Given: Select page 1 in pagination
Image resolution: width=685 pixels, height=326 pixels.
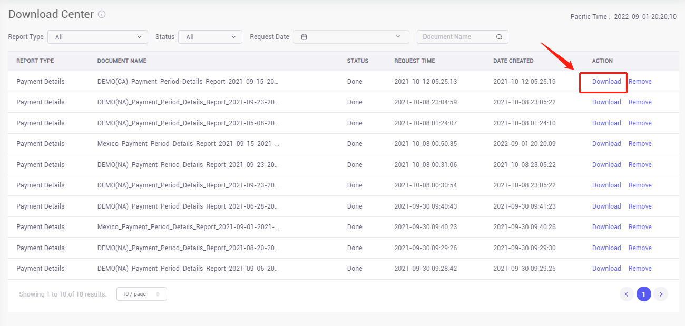Looking at the screenshot, I should pos(643,294).
